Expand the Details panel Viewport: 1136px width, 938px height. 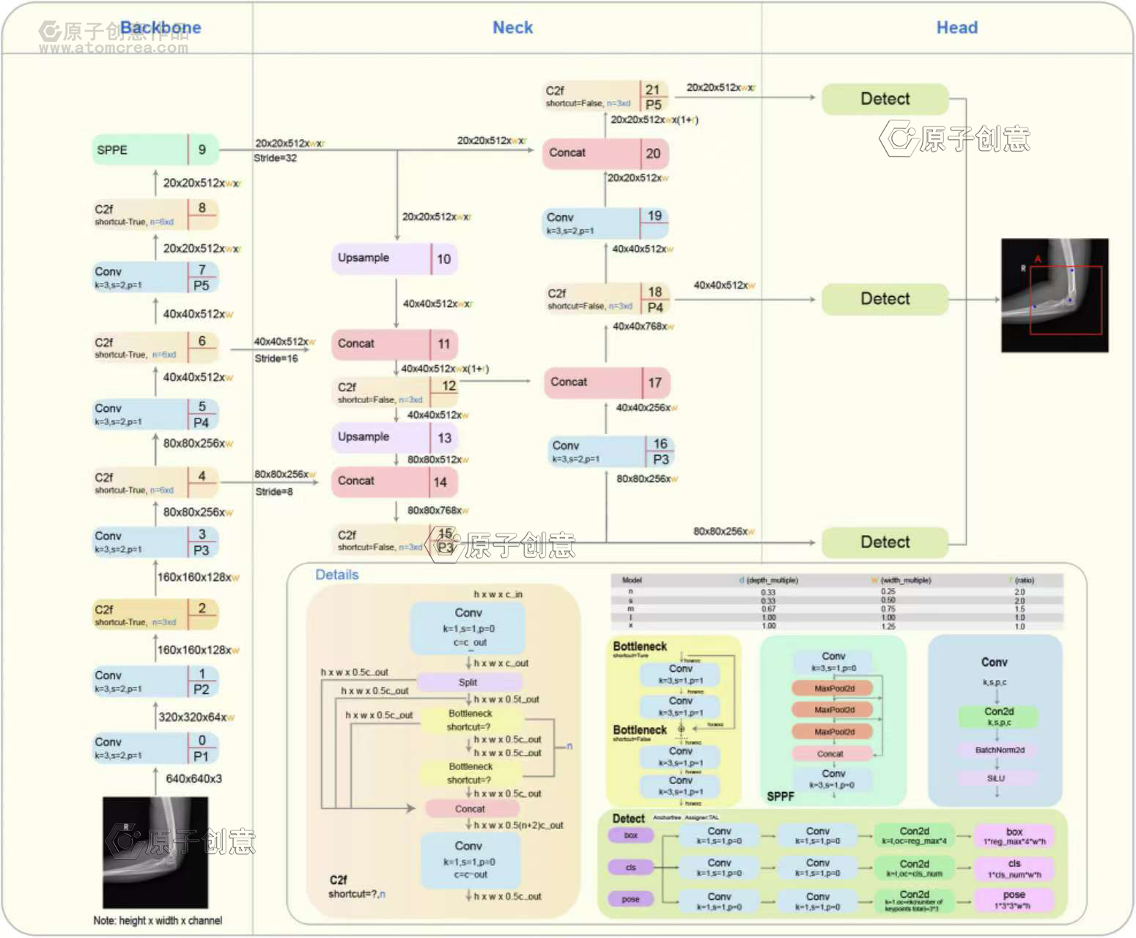336,575
